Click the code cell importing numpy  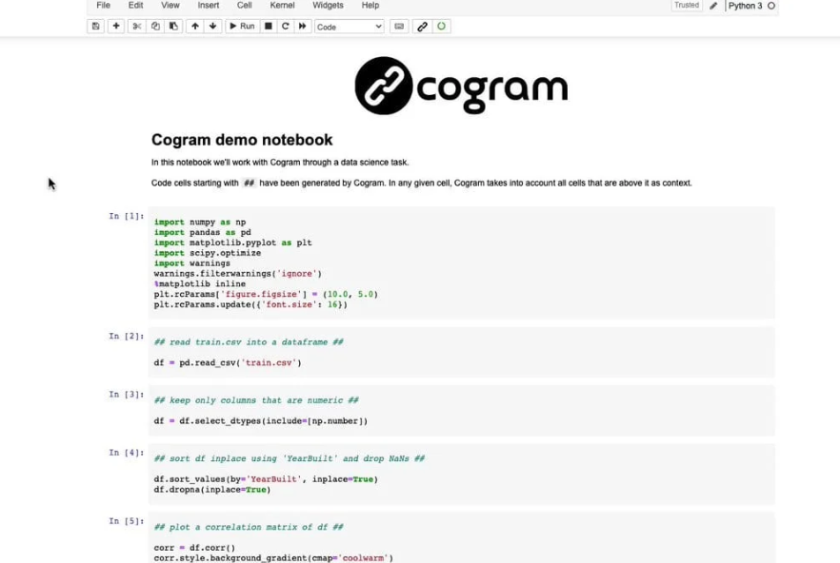[461, 262]
